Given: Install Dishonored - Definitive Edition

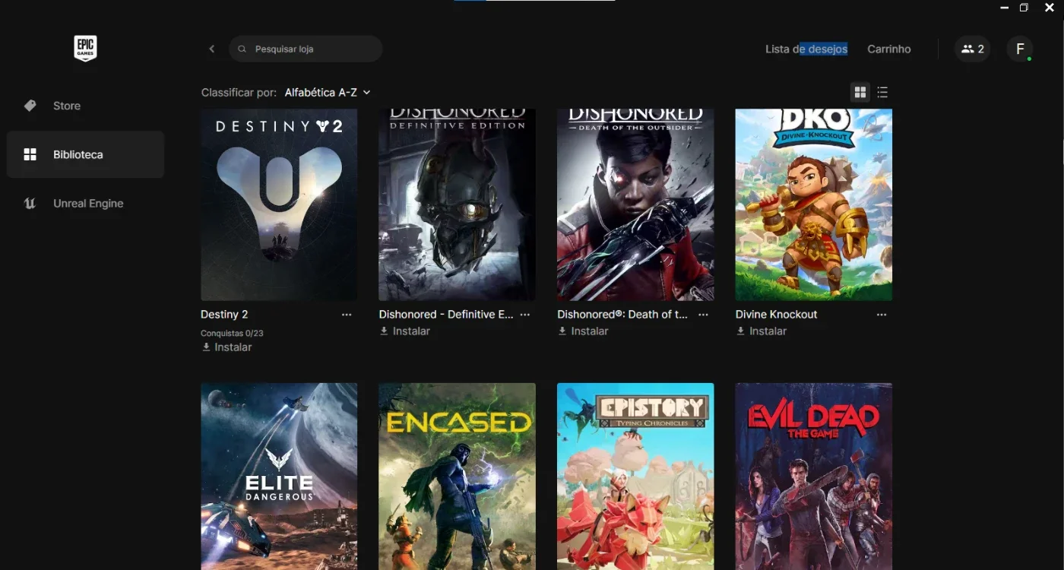Looking at the screenshot, I should tap(405, 331).
